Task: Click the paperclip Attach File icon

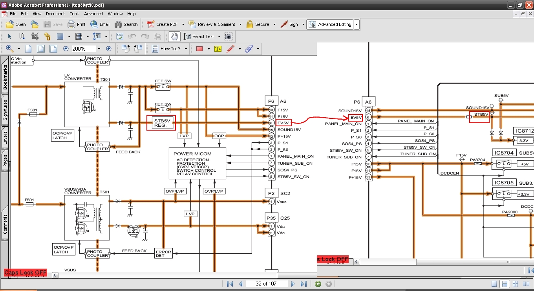Action: 249,49
